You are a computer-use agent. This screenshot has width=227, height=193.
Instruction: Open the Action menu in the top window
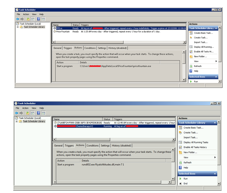(26, 14)
